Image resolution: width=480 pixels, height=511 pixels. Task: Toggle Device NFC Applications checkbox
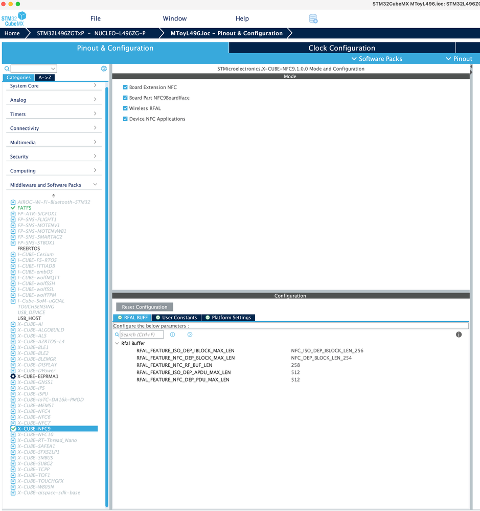[125, 119]
